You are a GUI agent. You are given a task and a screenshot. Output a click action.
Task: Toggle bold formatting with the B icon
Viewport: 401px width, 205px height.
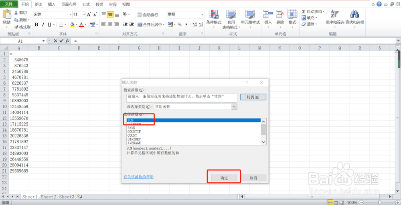point(36,24)
